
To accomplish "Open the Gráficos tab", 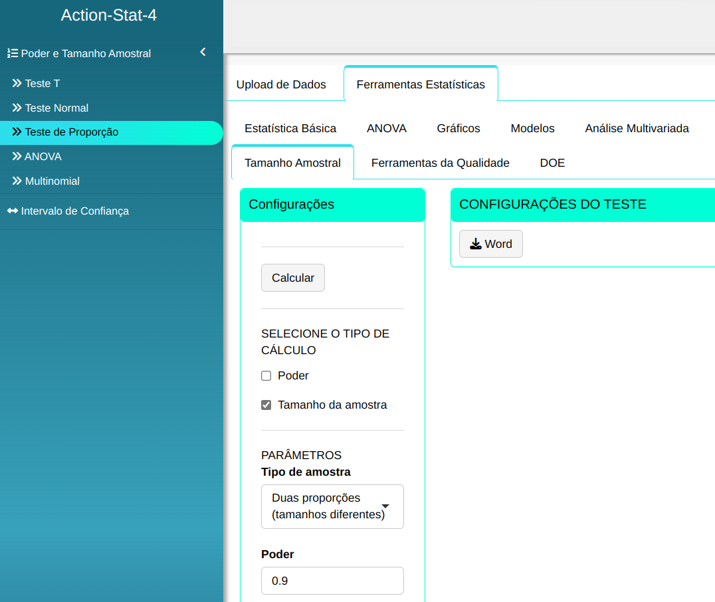I will 459,128.
